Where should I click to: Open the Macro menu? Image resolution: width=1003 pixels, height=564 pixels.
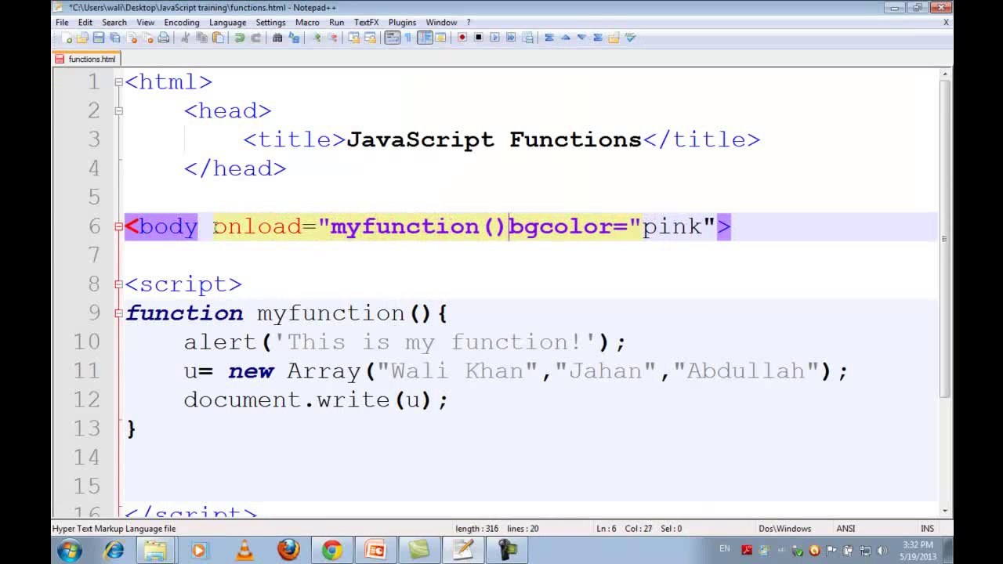tap(307, 23)
